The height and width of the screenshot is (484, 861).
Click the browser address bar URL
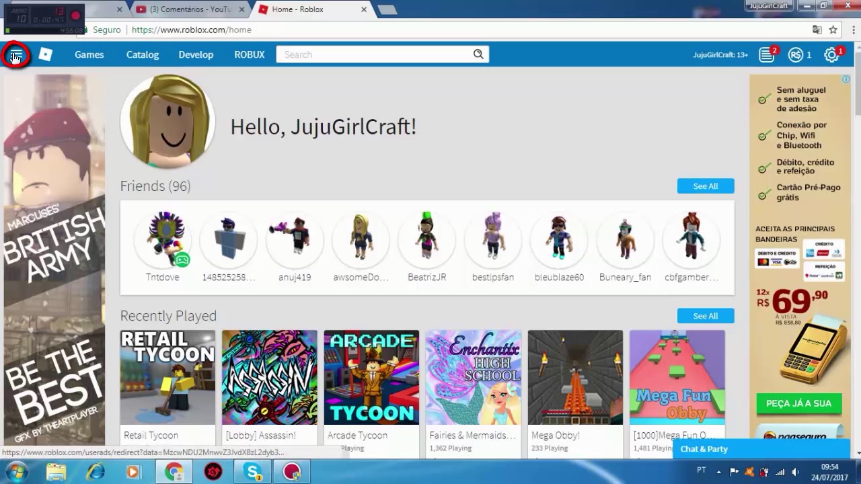192,30
